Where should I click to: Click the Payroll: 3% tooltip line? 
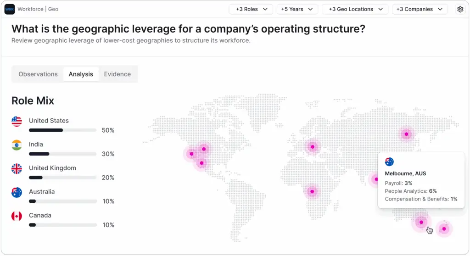[398, 183]
